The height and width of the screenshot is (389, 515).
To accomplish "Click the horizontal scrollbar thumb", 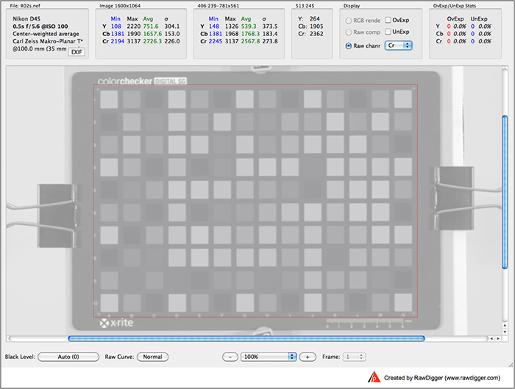I will (x=246, y=338).
